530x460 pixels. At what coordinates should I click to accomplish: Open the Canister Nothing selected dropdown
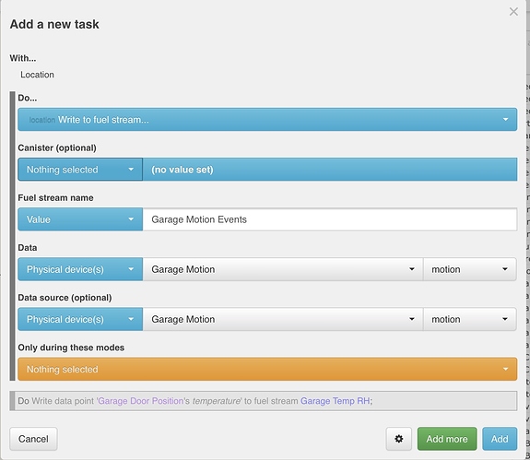coord(80,170)
